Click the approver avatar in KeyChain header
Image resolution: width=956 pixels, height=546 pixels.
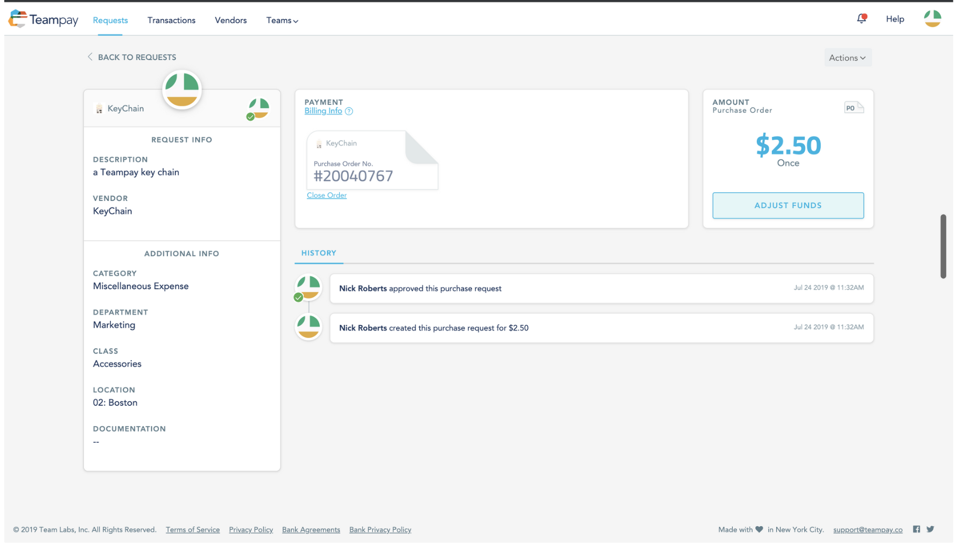pyautogui.click(x=258, y=109)
